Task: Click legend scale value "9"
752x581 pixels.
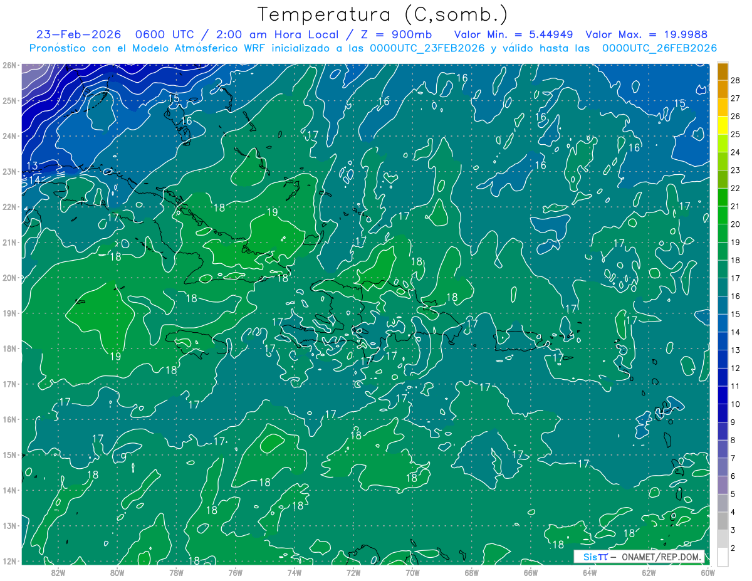Action: tap(733, 422)
